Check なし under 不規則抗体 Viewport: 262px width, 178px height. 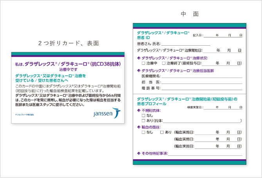(x=143, y=116)
